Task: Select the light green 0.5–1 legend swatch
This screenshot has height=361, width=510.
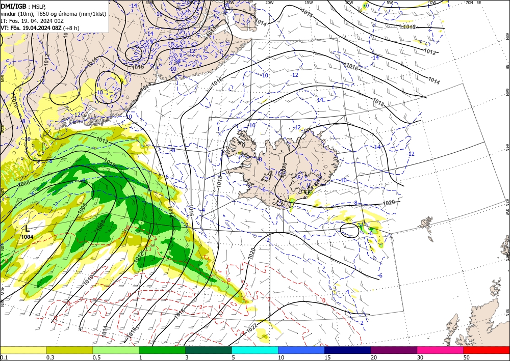Action: [x=116, y=350]
